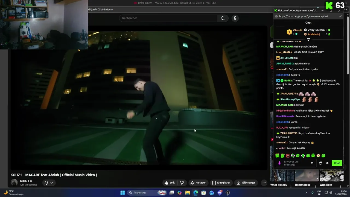Switch to Microsoft Edge on the taskbar
This screenshot has width=350, height=197.
(x=196, y=193)
